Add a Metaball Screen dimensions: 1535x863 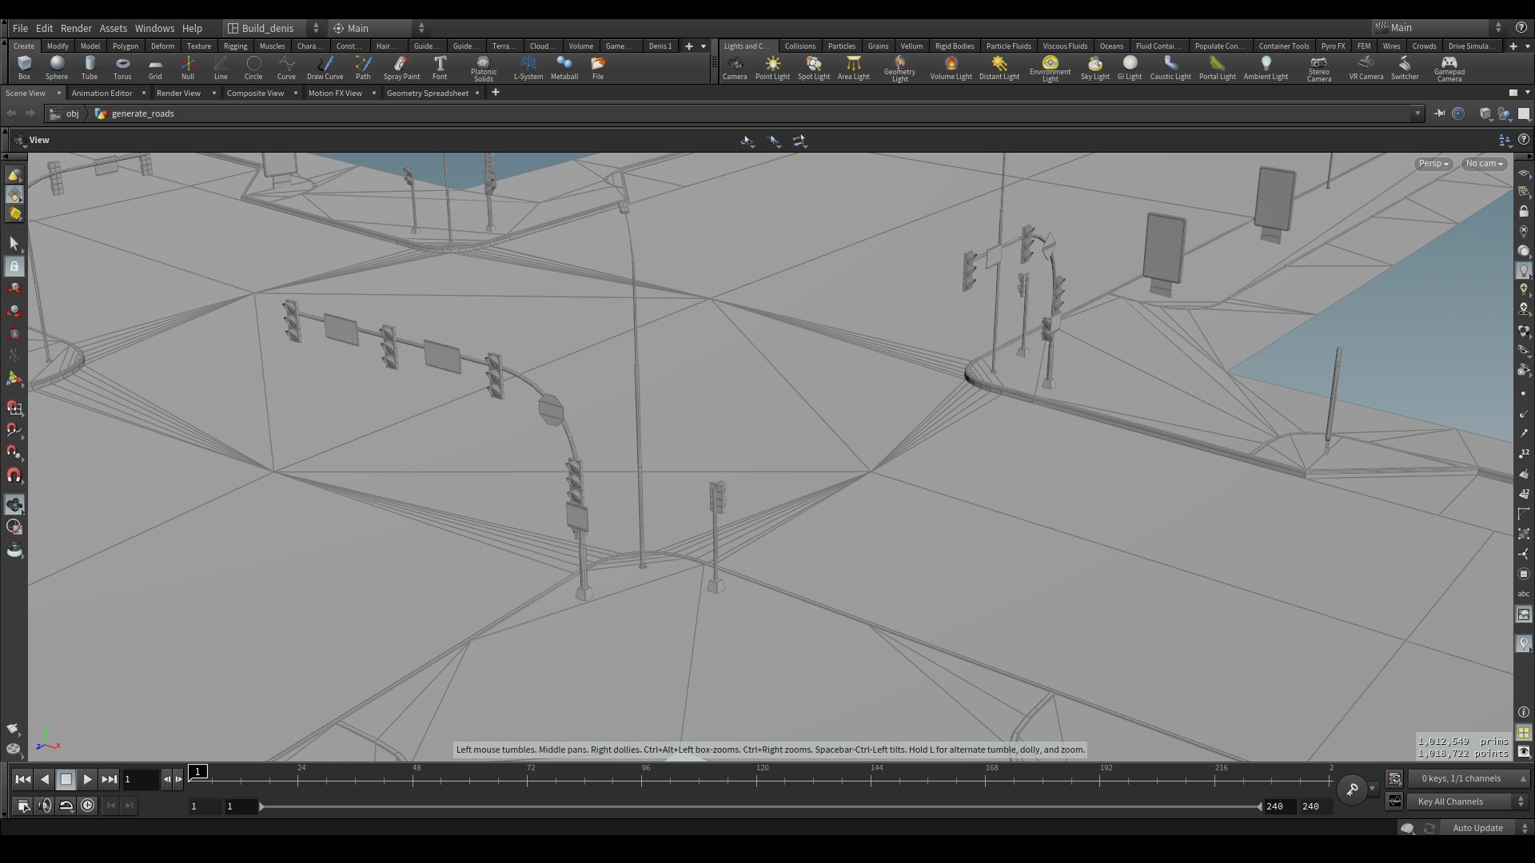pyautogui.click(x=564, y=67)
